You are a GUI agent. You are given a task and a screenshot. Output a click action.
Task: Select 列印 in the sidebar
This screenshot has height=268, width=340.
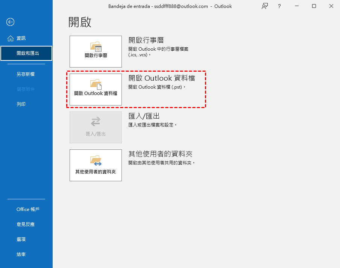tap(21, 104)
